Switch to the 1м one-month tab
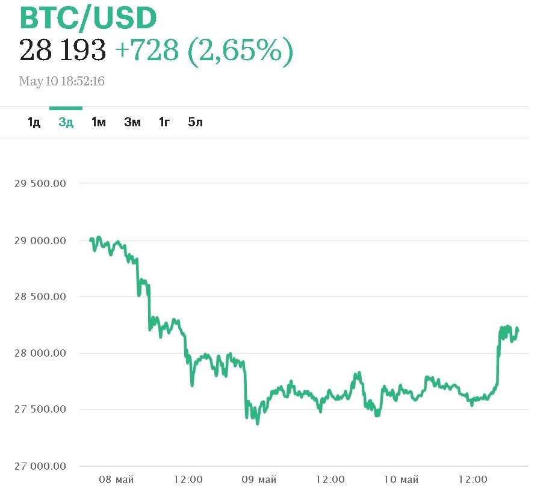 click(98, 123)
